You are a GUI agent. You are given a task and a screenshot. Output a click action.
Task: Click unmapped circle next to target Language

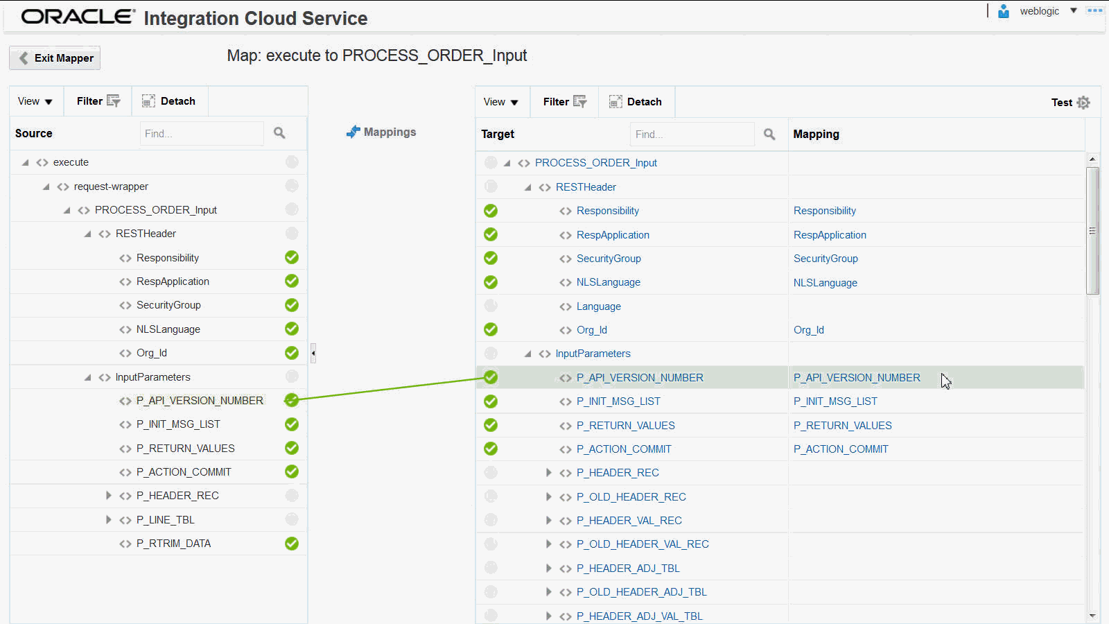point(491,306)
